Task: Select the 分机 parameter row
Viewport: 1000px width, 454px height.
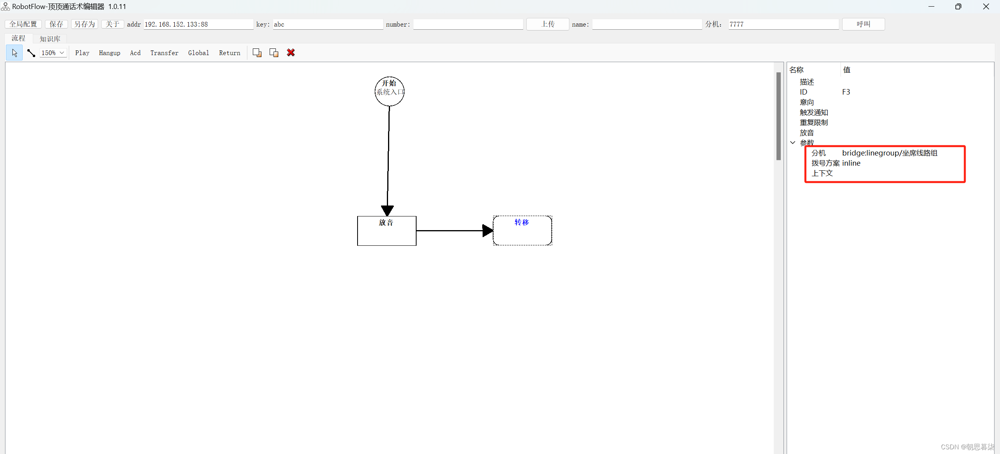Action: [x=818, y=153]
